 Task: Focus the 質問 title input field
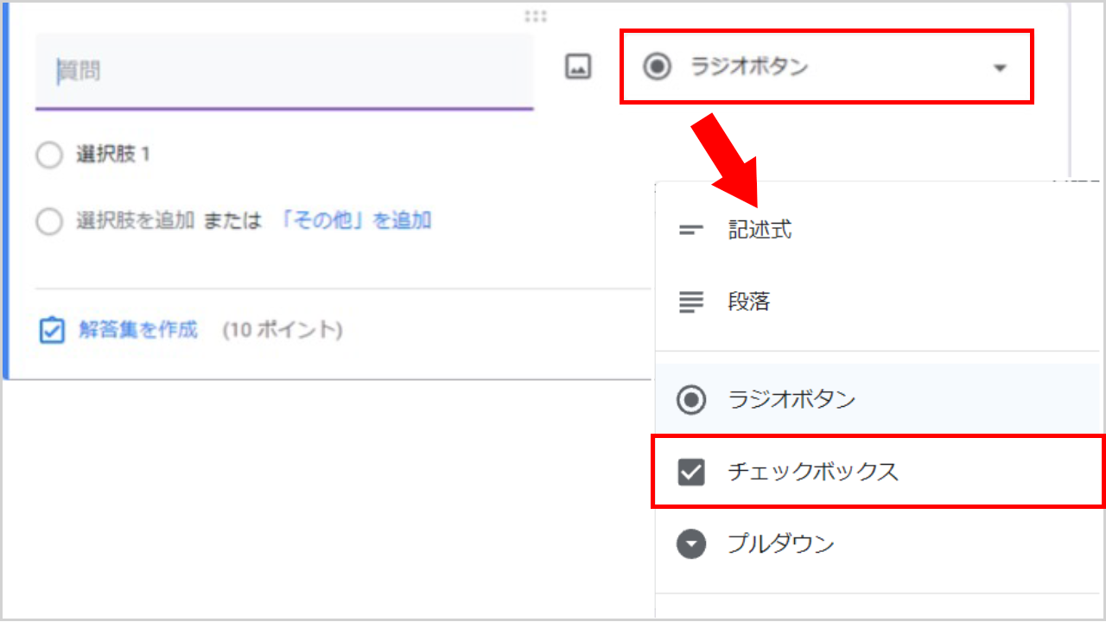(x=285, y=72)
